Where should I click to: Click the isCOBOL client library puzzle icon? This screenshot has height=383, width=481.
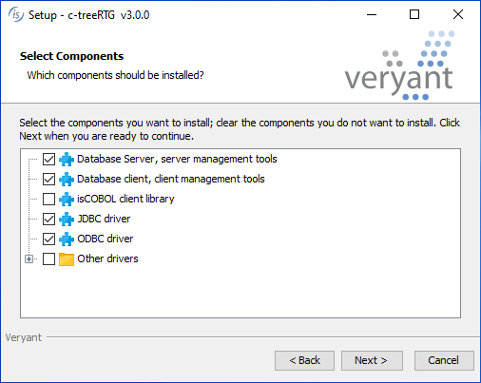point(67,199)
